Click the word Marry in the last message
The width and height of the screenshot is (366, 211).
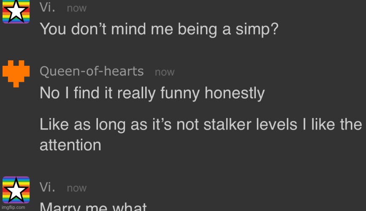click(x=60, y=206)
